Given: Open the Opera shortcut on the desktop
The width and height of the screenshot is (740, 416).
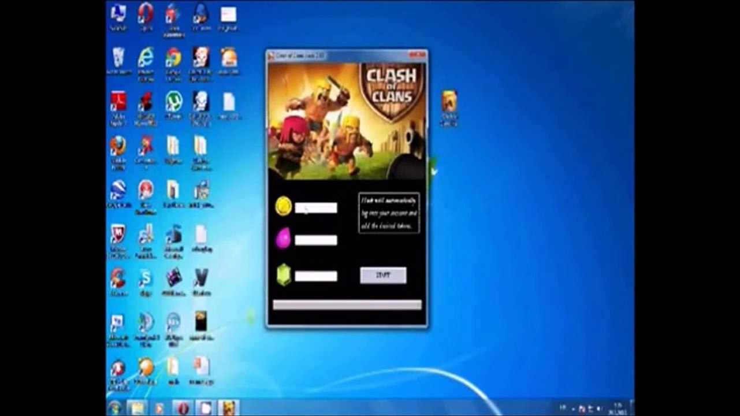Looking at the screenshot, I should (x=146, y=16).
